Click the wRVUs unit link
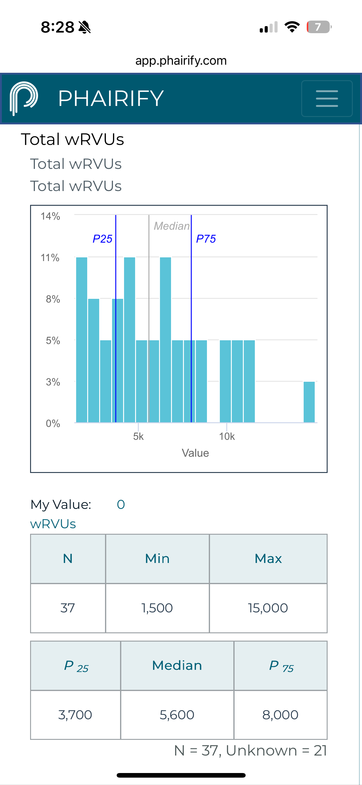Viewport: 362px width, 785px height. tap(53, 524)
